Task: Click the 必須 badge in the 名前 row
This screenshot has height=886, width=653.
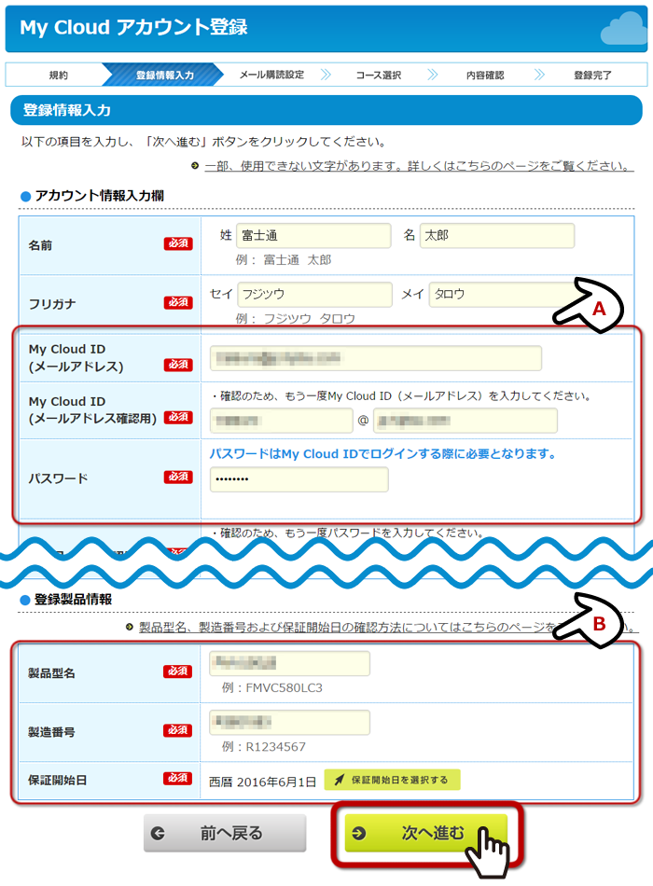Action: [179, 243]
